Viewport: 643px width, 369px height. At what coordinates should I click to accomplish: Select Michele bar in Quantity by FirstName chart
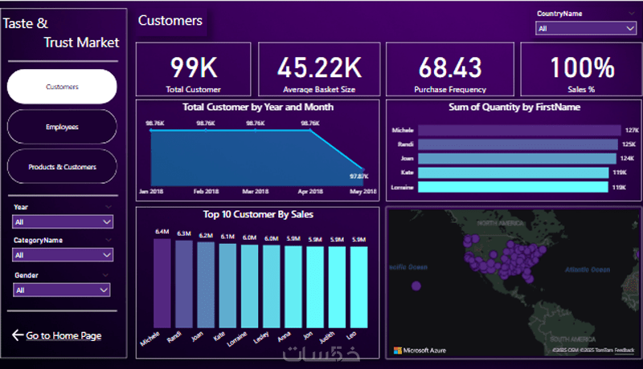point(519,130)
